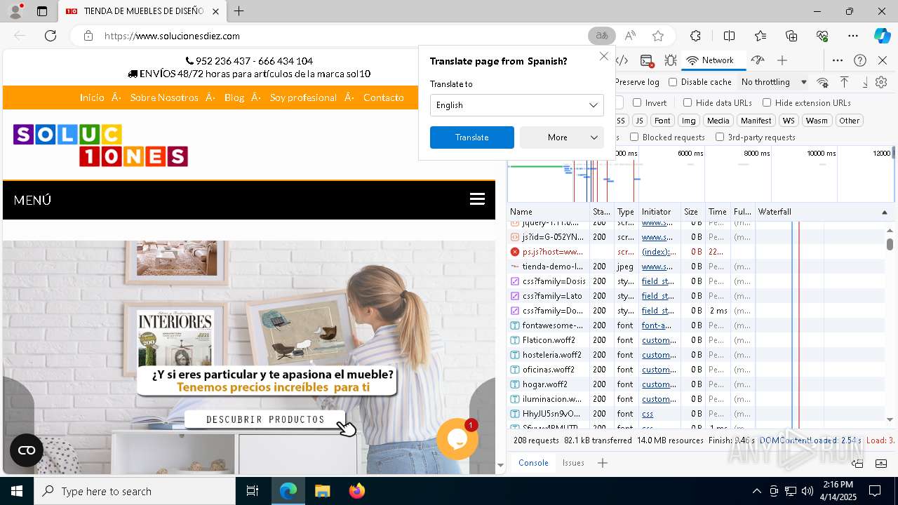Open Collections icon in Edge toolbar

click(791, 36)
